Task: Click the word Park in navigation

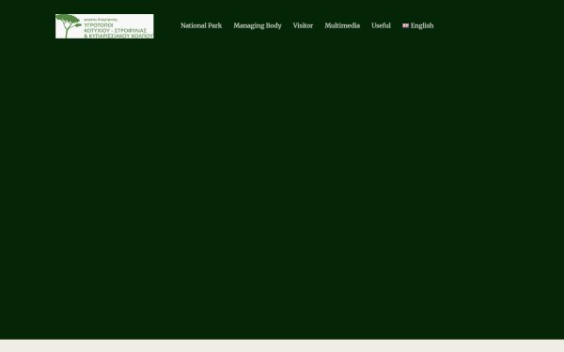Action: tap(214, 25)
